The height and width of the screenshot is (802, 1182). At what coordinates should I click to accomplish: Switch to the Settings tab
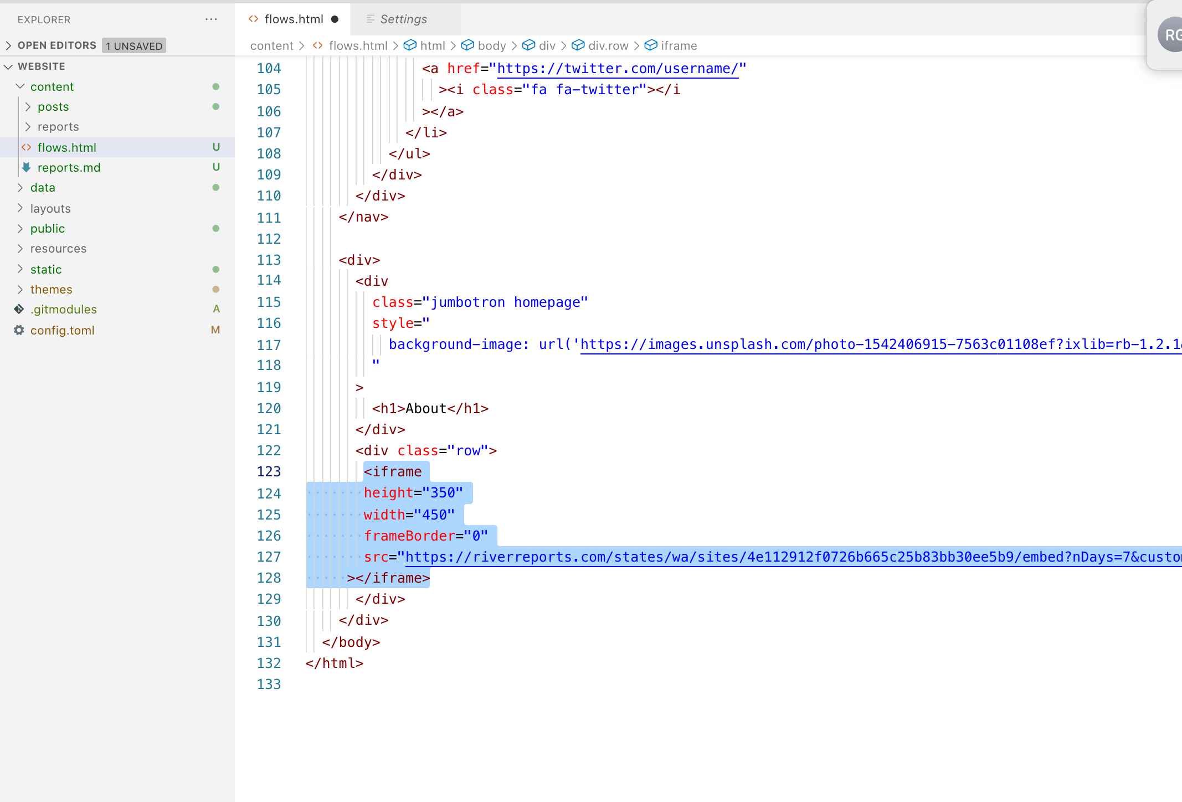(403, 19)
